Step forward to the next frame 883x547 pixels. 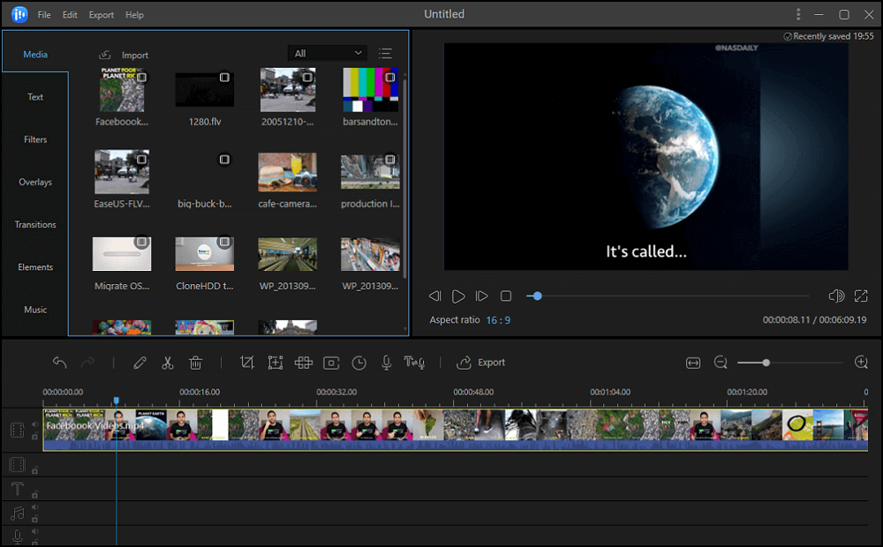pyautogui.click(x=481, y=296)
